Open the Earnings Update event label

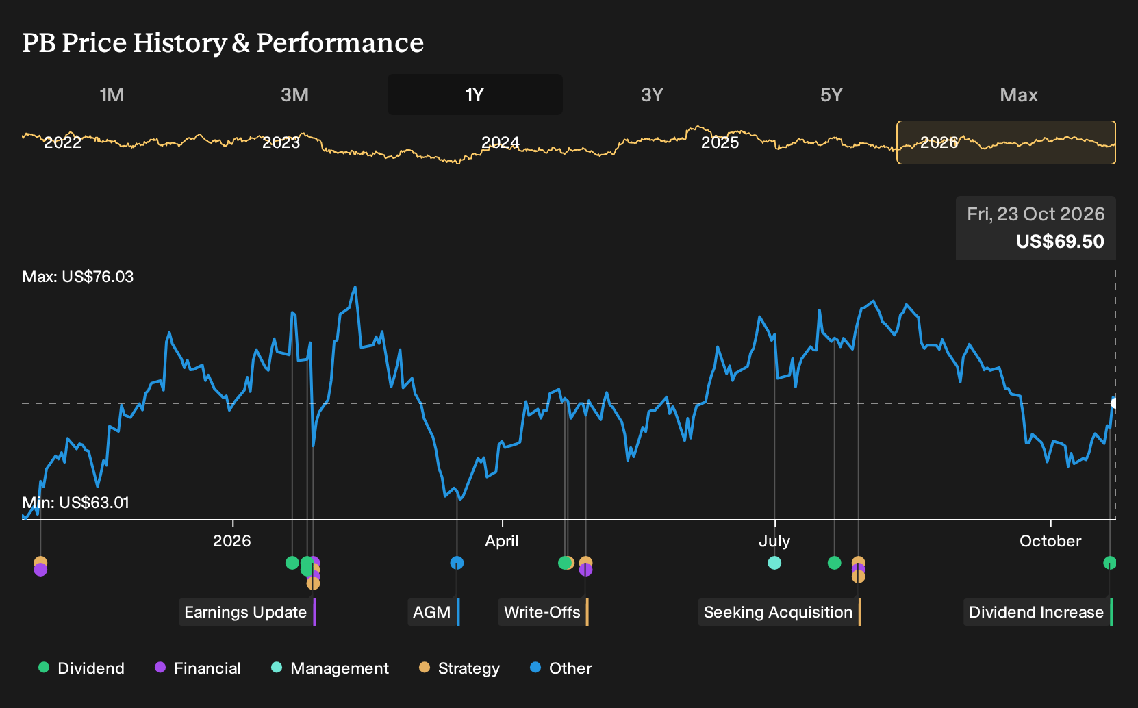click(x=247, y=612)
